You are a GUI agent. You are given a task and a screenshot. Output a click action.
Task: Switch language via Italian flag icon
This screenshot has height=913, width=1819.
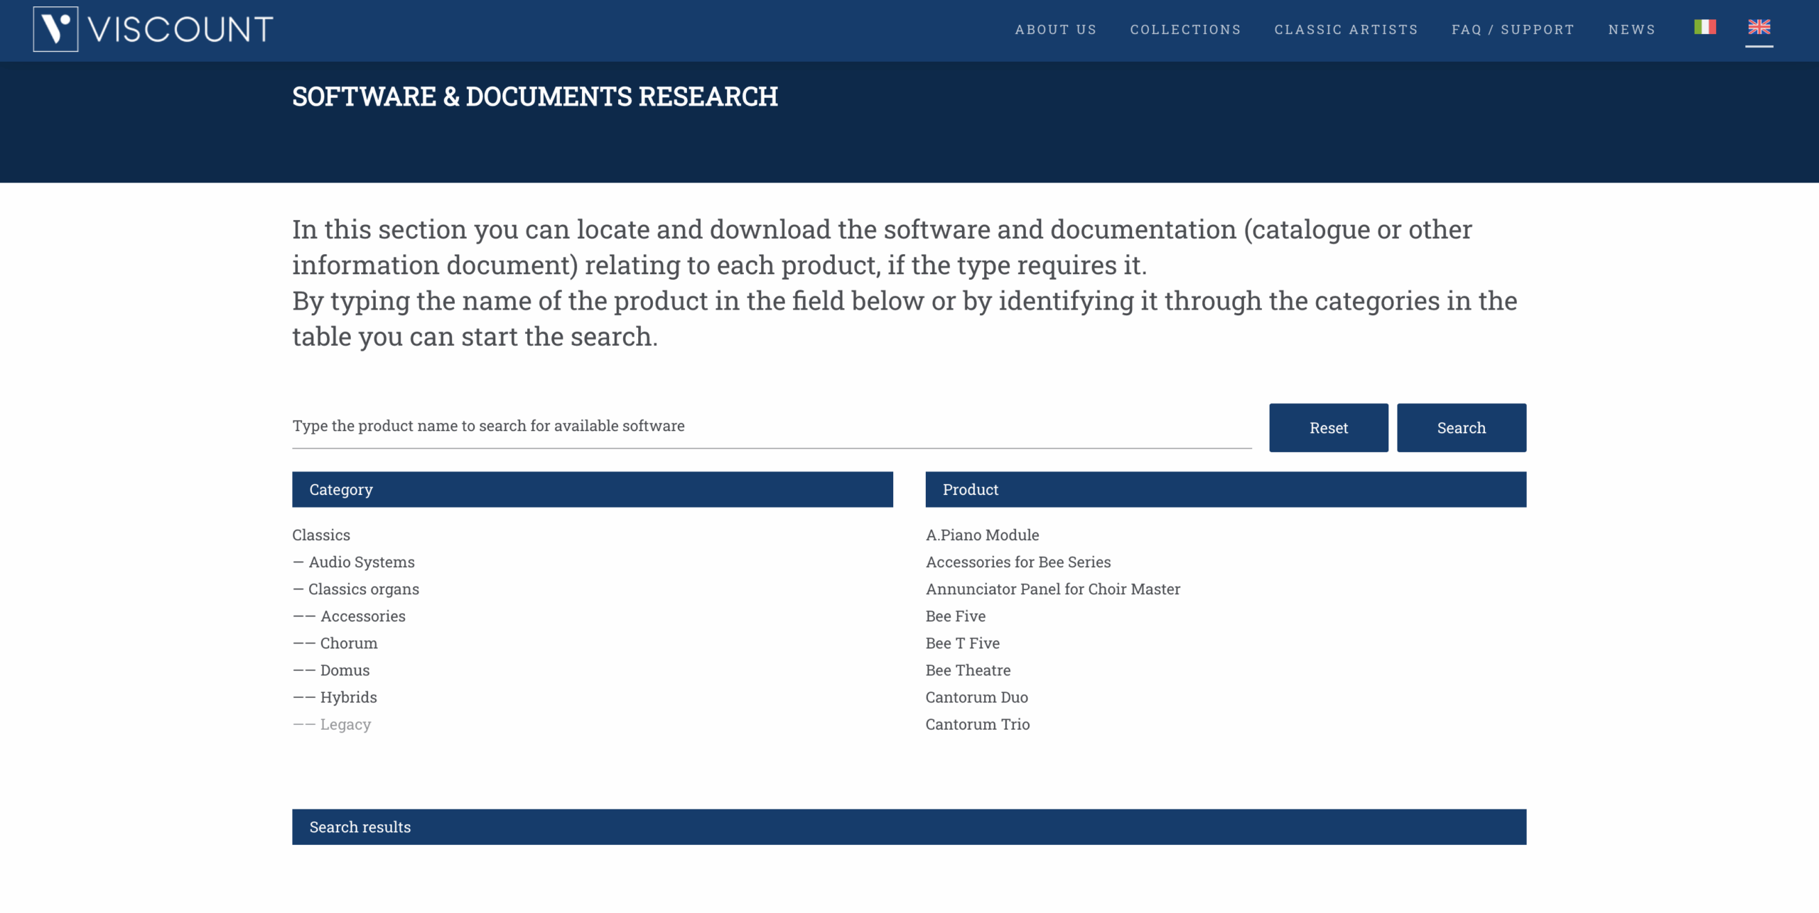pyautogui.click(x=1705, y=27)
